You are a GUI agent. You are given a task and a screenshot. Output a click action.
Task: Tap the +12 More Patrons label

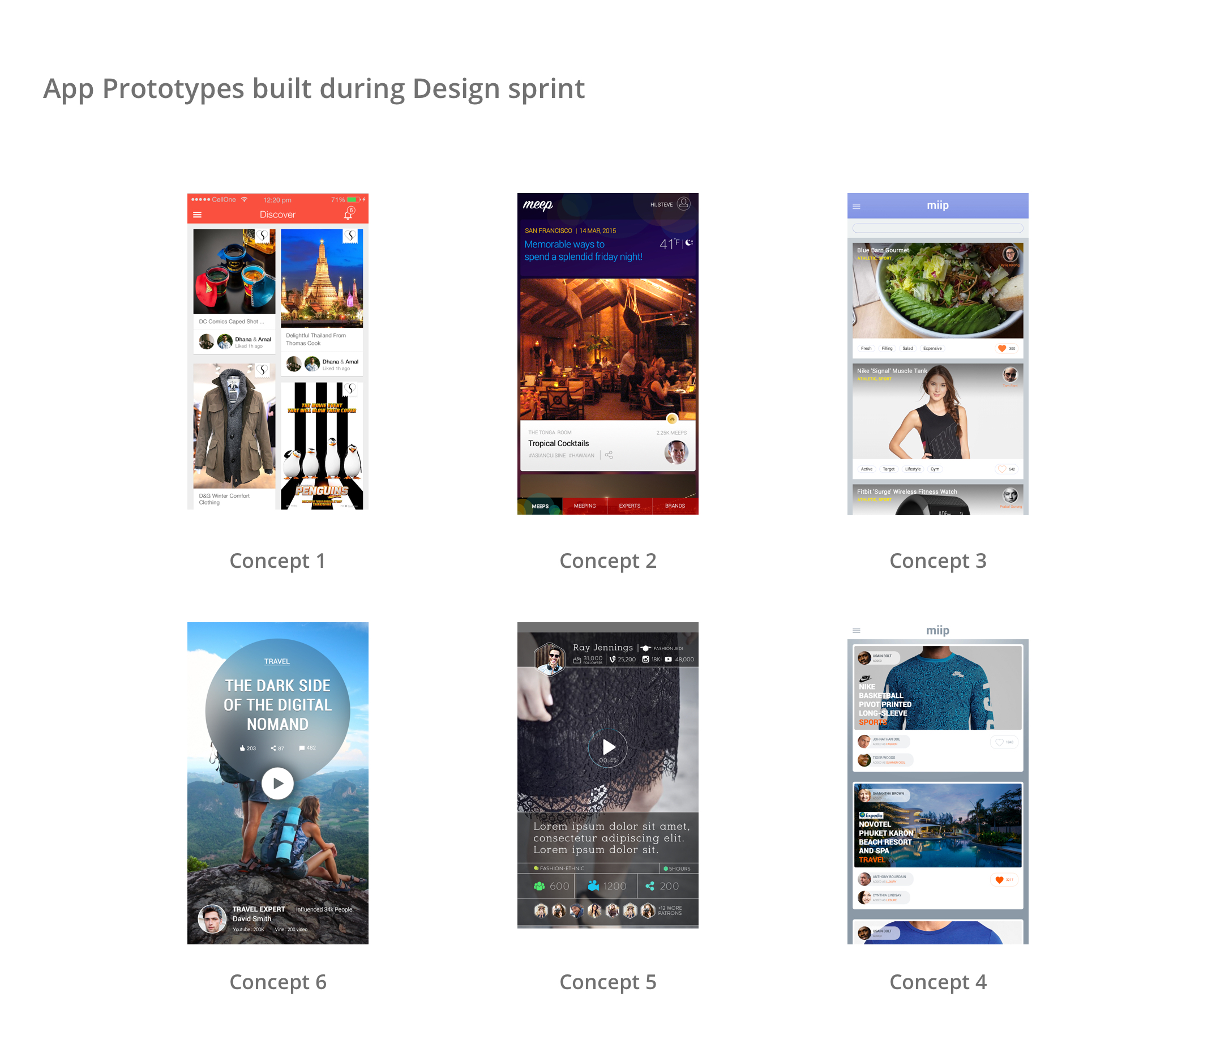(670, 910)
